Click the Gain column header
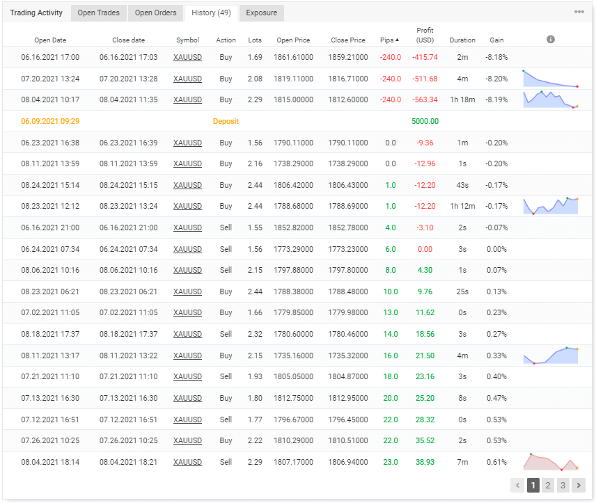Screen dimensions: 596x503 click(x=496, y=40)
